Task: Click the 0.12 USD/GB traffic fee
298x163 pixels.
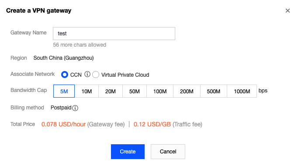Action: click(152, 124)
